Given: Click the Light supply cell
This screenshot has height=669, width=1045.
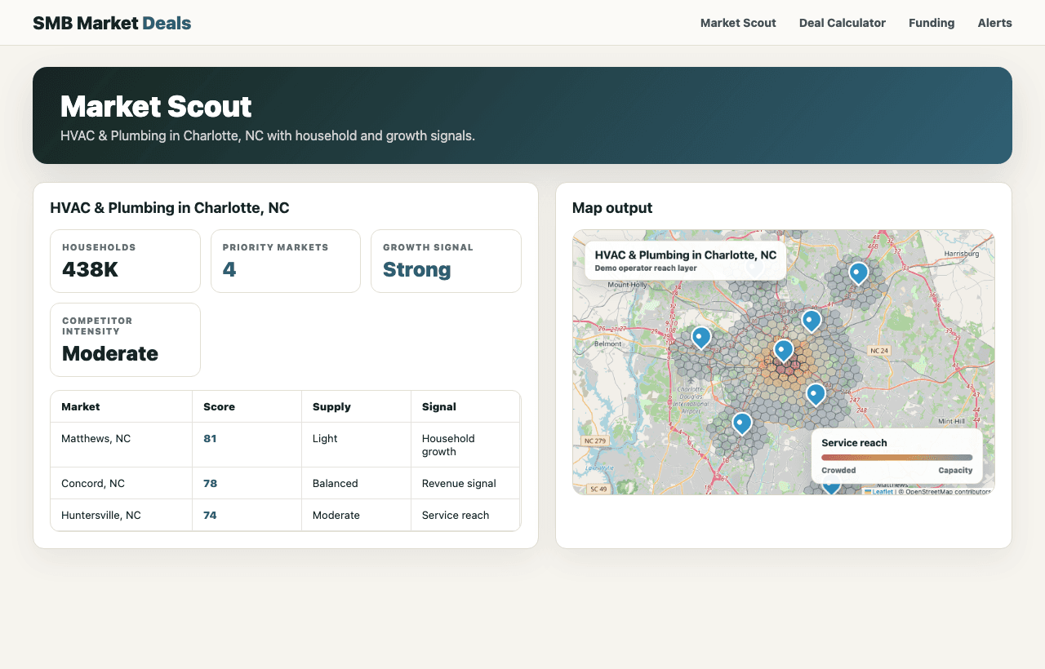Looking at the screenshot, I should [x=325, y=438].
